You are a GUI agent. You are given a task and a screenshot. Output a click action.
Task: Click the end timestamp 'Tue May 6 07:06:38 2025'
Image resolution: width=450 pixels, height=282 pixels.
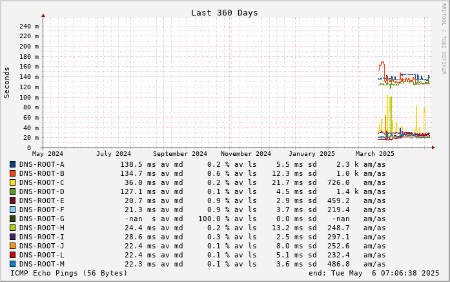click(385, 273)
